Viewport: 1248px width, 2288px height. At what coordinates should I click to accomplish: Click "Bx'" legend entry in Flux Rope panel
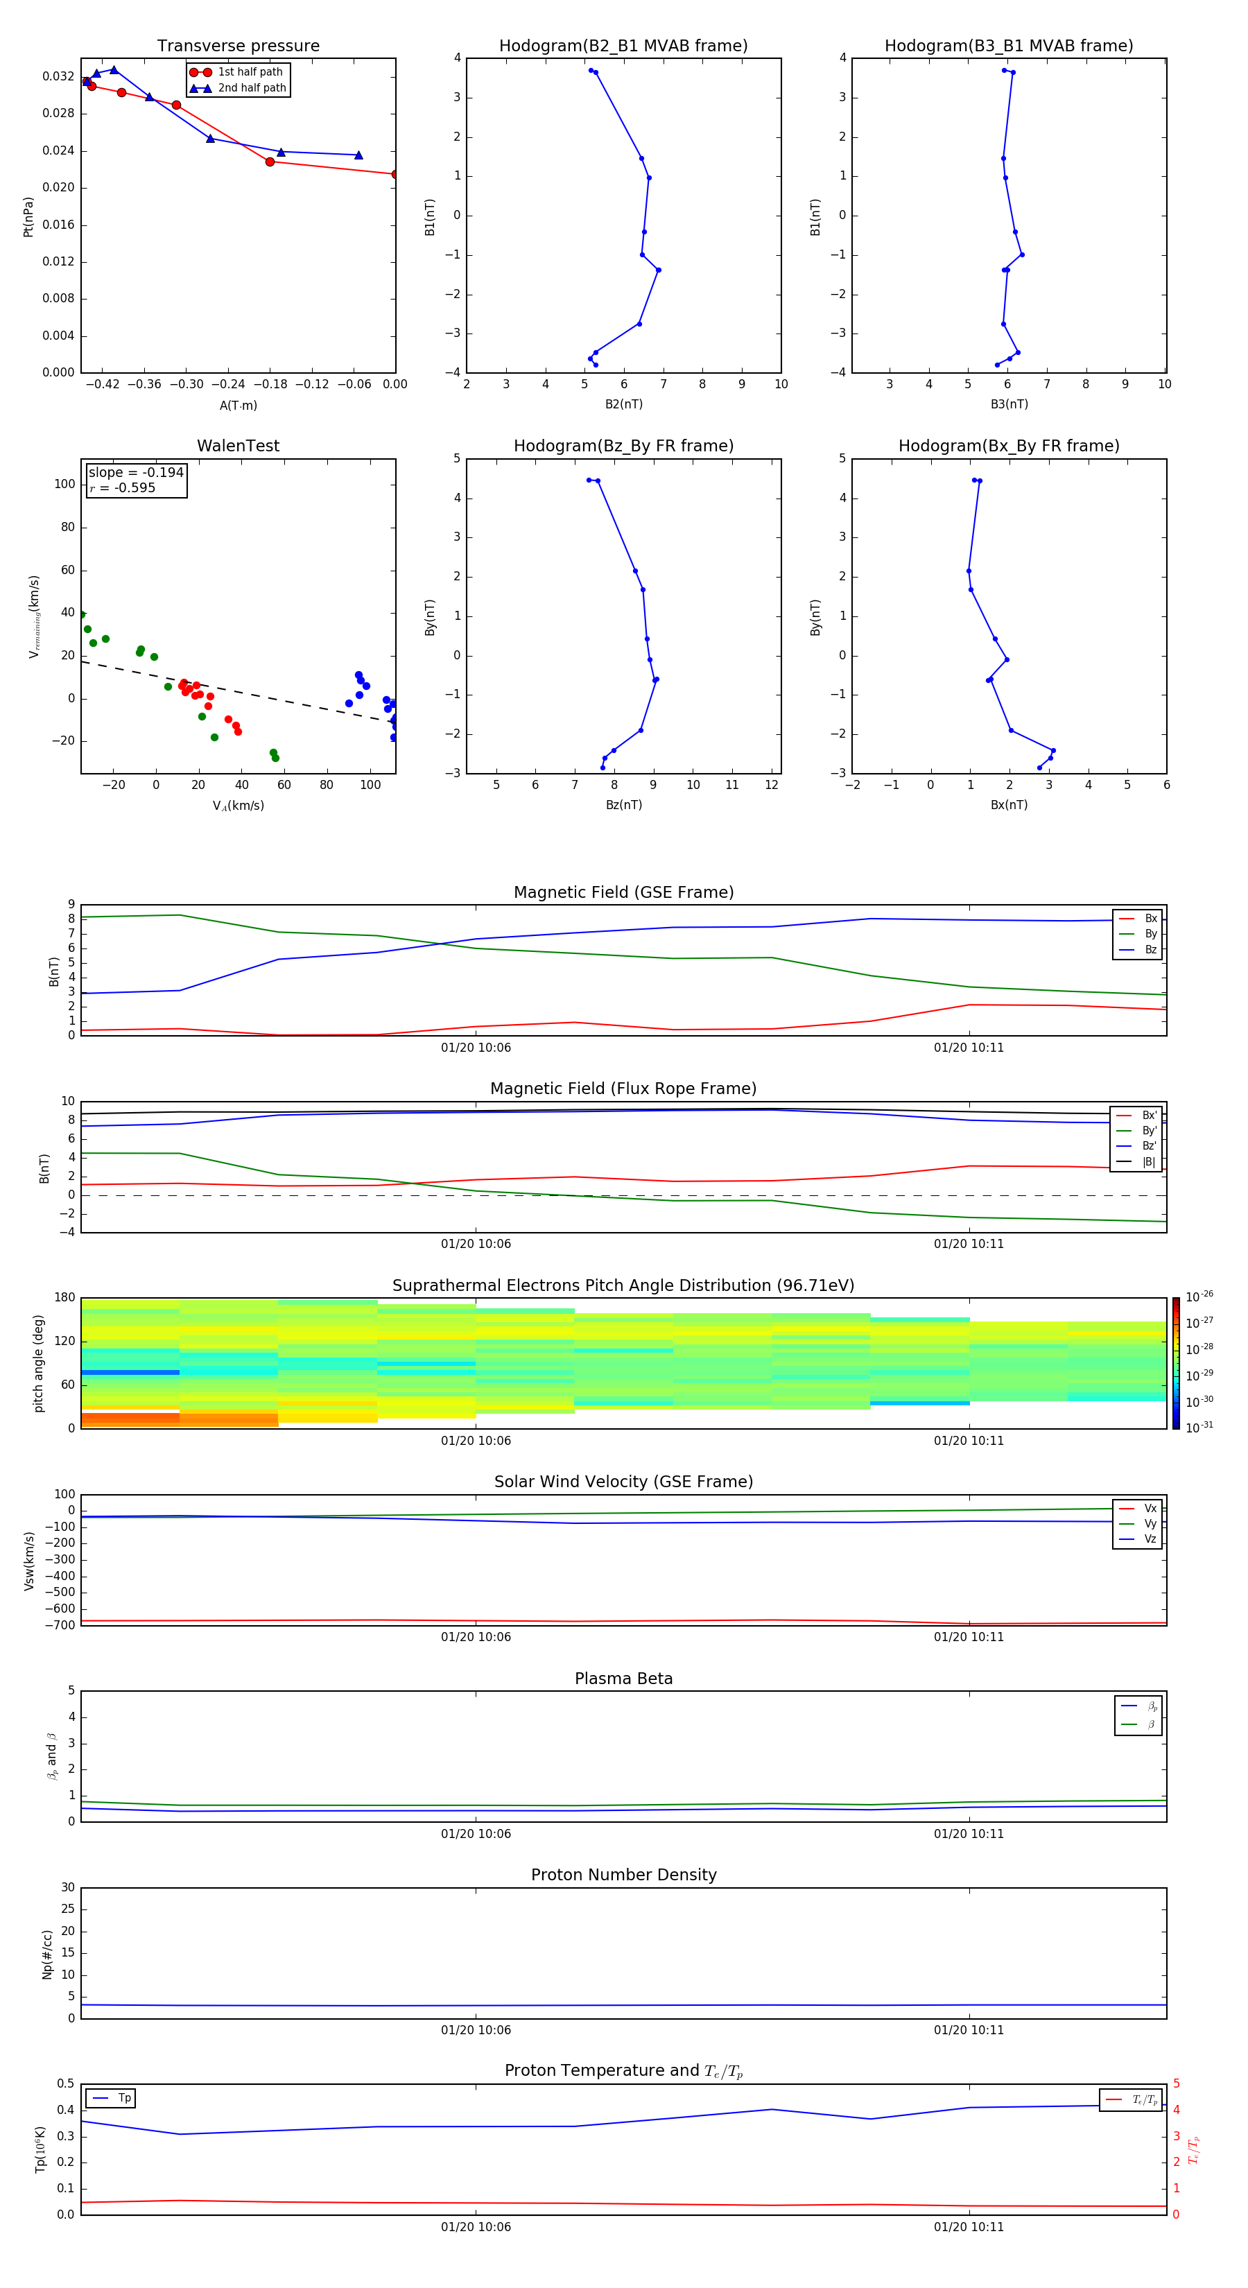pyautogui.click(x=1136, y=1116)
